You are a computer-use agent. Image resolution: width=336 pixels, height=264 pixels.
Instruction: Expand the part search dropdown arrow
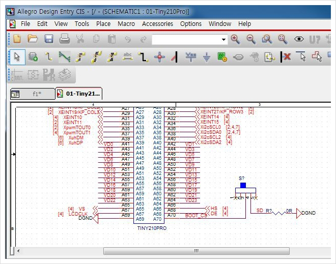click(224, 40)
